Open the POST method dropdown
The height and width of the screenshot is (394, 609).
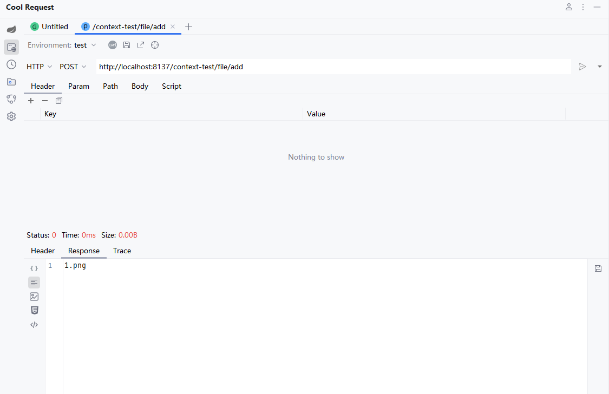[x=73, y=67]
